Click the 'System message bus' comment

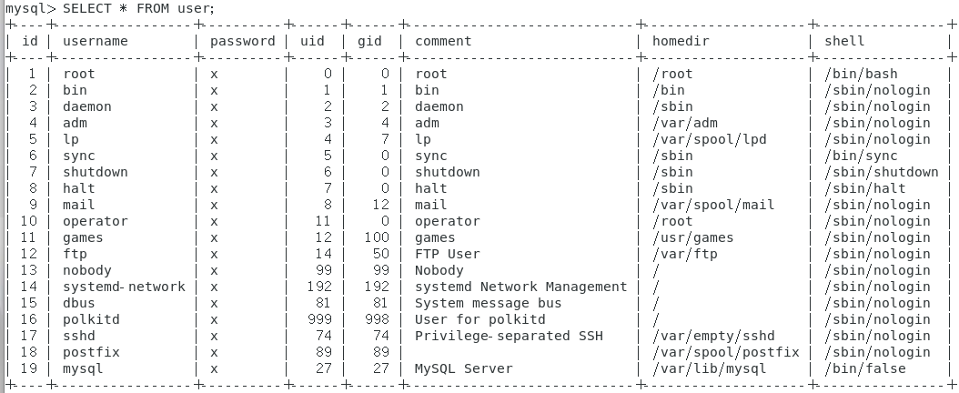coord(488,303)
